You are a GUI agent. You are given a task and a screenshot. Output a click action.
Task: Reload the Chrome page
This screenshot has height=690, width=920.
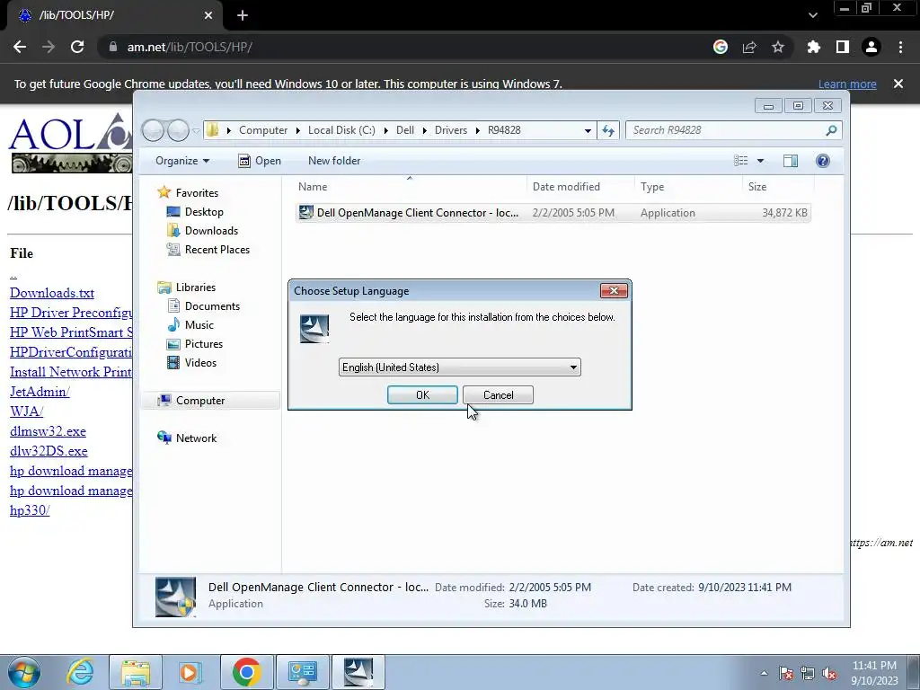(x=77, y=47)
